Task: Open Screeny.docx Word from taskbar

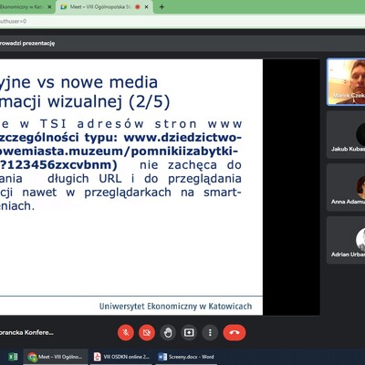Action: click(186, 357)
